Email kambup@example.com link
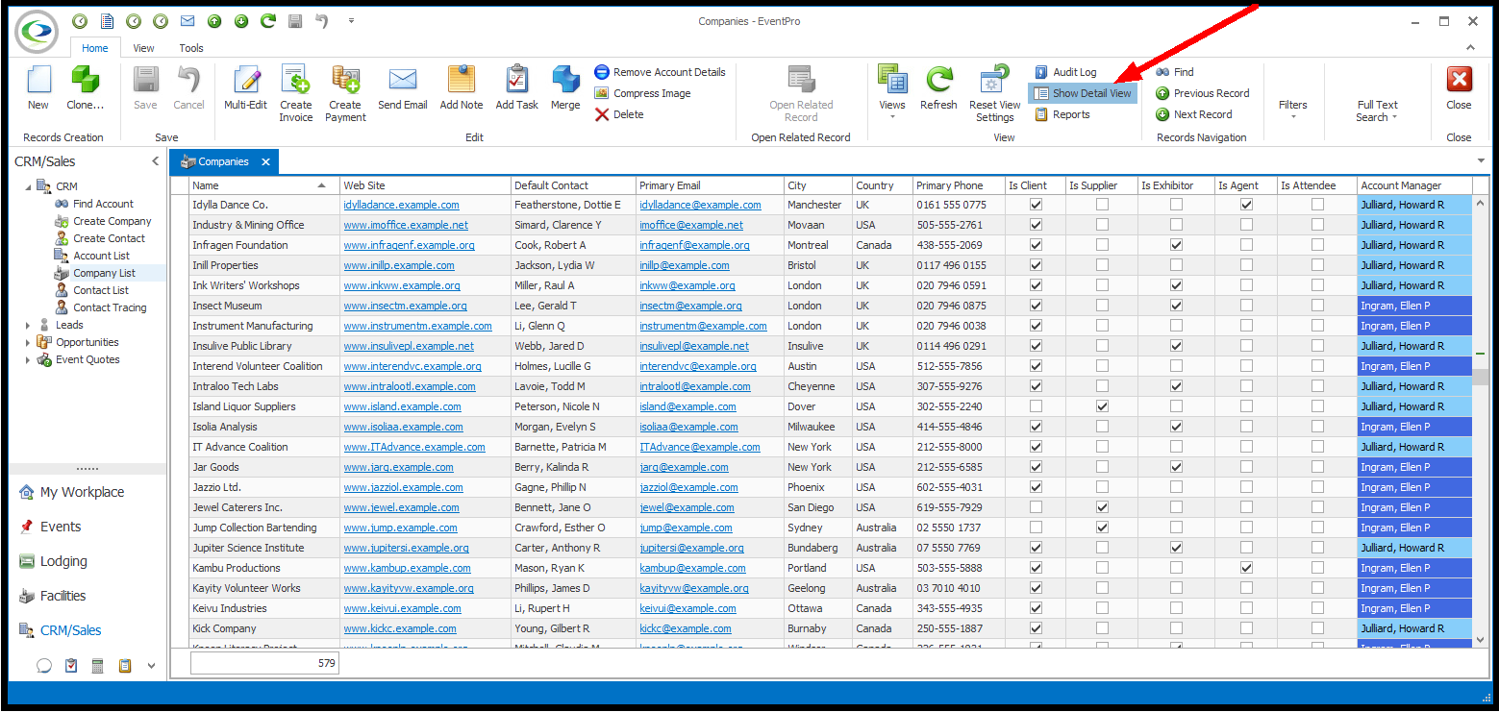 tap(692, 568)
